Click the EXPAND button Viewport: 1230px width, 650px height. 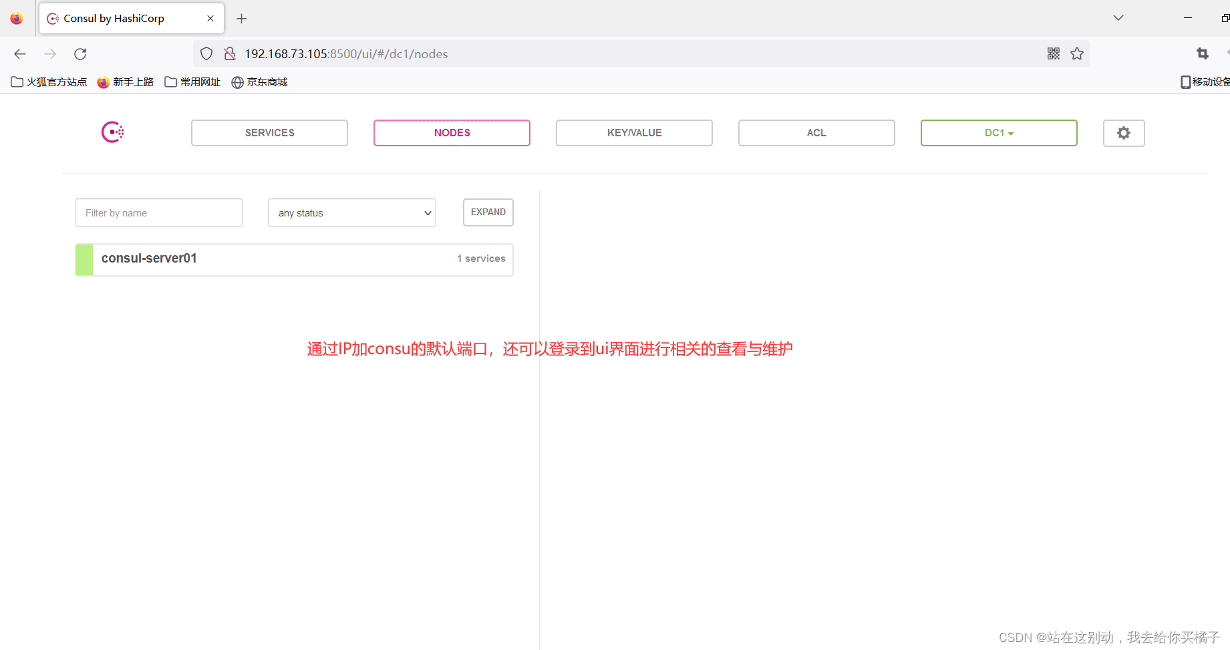(488, 212)
